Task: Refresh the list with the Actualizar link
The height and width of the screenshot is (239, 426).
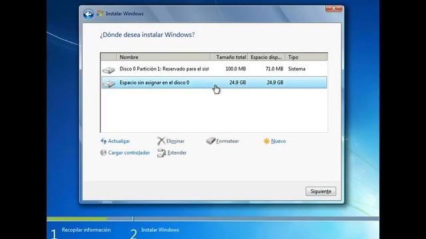Action: (x=119, y=141)
